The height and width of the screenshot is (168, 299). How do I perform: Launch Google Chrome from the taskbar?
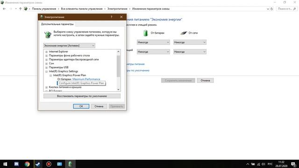[x=27, y=164]
